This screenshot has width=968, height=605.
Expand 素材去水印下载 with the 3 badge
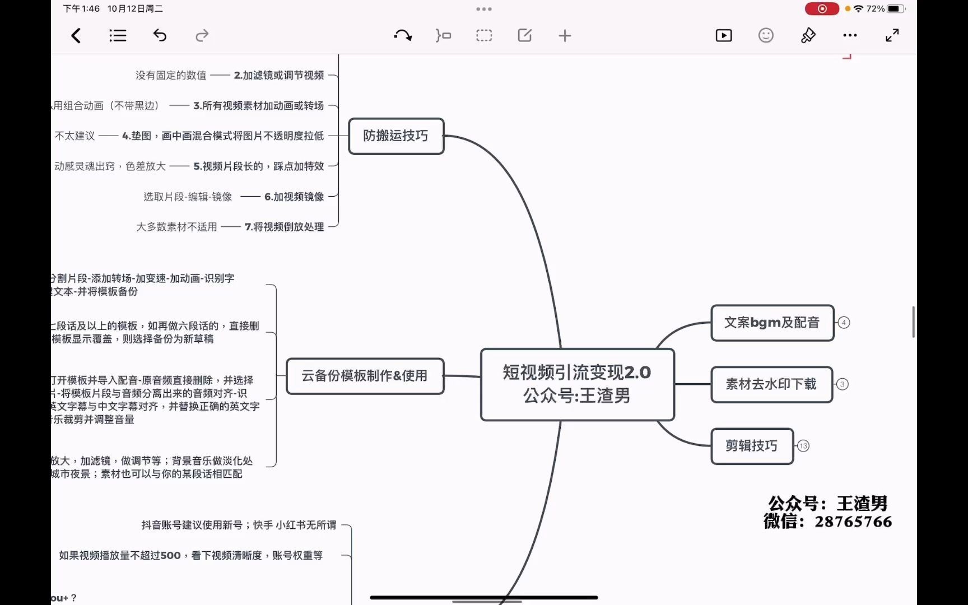[842, 384]
